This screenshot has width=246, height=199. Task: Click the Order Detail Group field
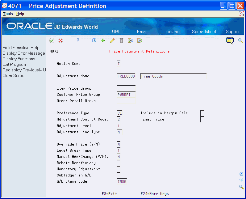(126, 101)
